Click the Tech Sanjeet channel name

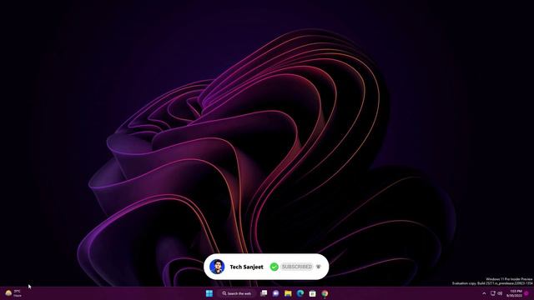[x=247, y=267]
